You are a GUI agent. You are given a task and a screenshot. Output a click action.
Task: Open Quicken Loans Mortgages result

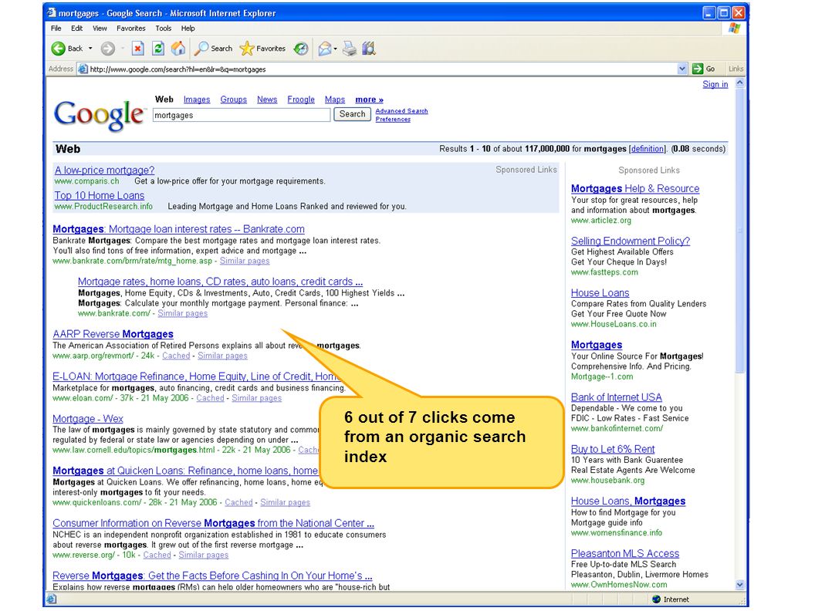coord(185,471)
